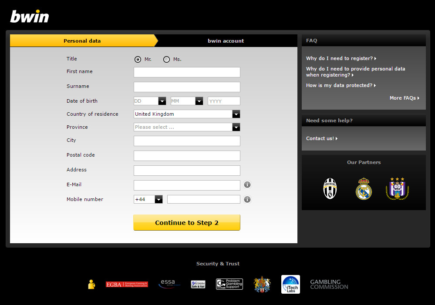The width and height of the screenshot is (435, 305).
Task: Click the Postal code input field
Action: tap(187, 156)
